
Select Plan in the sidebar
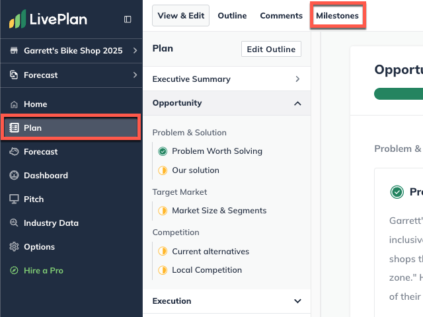click(71, 127)
